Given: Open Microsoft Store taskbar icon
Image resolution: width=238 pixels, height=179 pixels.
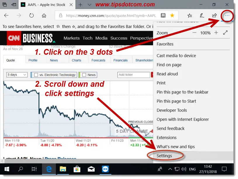Looking at the screenshot, I should (77, 169).
